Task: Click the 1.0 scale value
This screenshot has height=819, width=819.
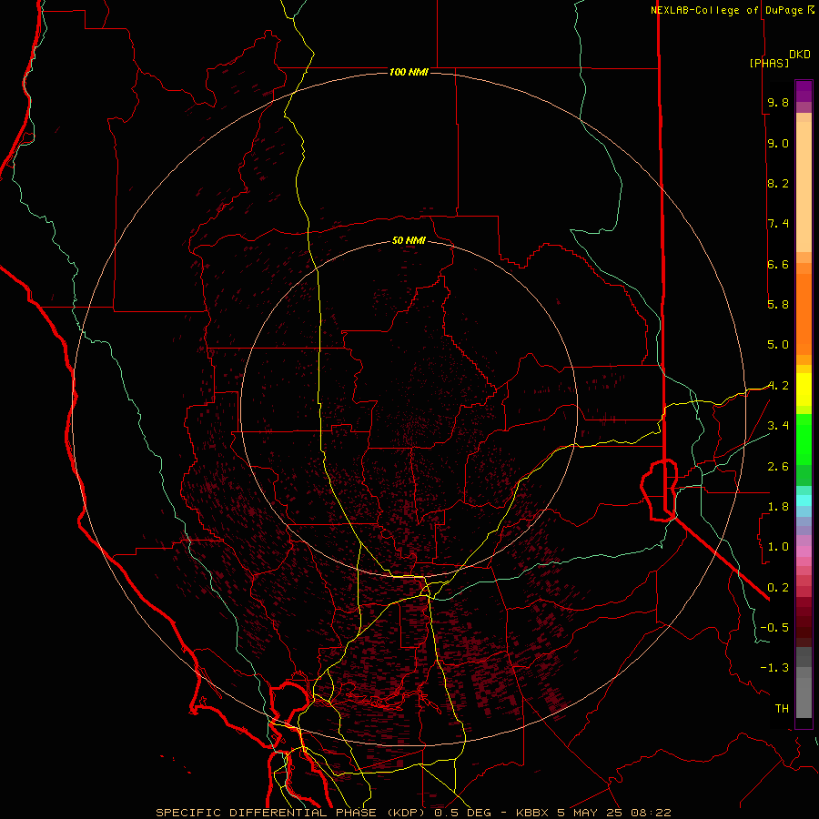Action: pyautogui.click(x=778, y=547)
